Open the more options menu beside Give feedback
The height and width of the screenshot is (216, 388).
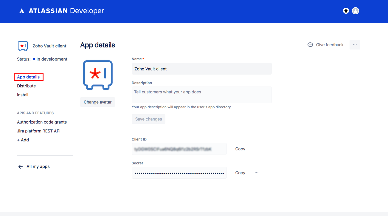[355, 45]
